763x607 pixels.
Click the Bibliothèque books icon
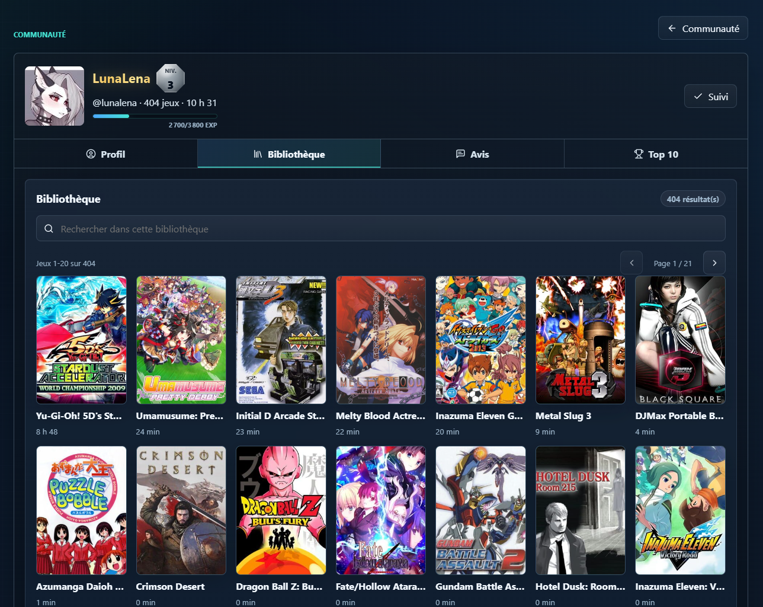258,154
